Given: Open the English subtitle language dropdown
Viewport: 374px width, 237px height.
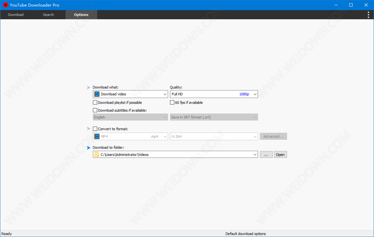Looking at the screenshot, I should [130, 117].
